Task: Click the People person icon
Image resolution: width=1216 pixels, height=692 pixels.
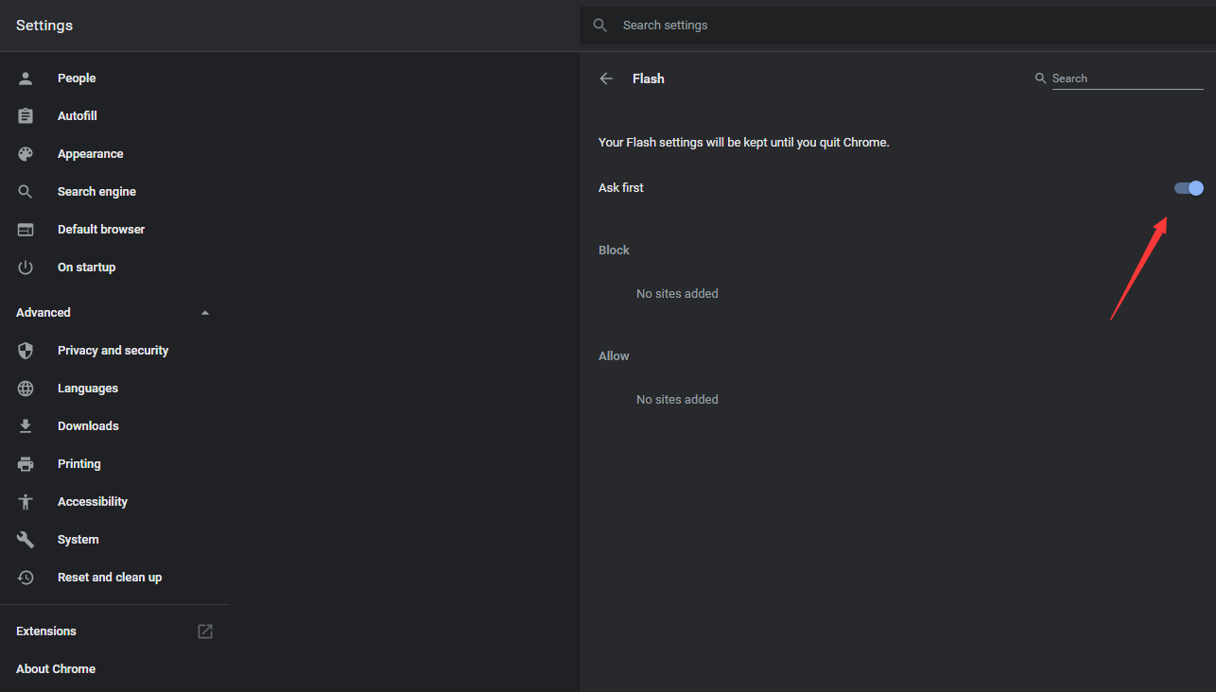Action: 26,78
